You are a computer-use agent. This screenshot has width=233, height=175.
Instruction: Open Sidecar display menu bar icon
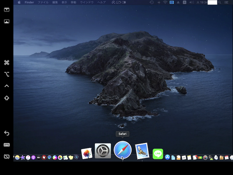click(172, 2)
